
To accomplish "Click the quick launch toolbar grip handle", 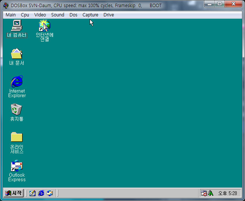I will click(x=26, y=193).
